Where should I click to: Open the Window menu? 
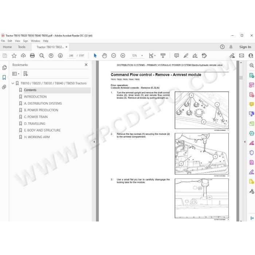[35, 41]
